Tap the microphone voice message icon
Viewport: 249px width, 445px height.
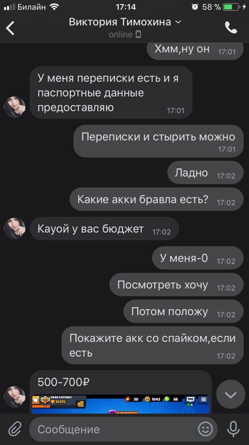coord(233,429)
